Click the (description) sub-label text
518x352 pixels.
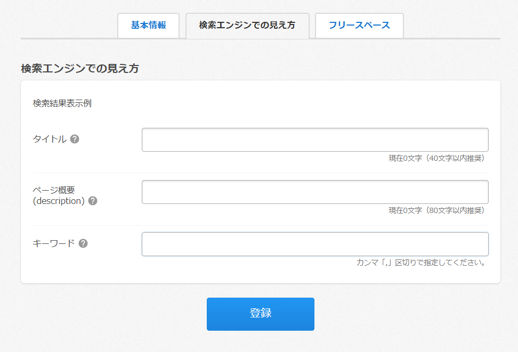click(59, 201)
